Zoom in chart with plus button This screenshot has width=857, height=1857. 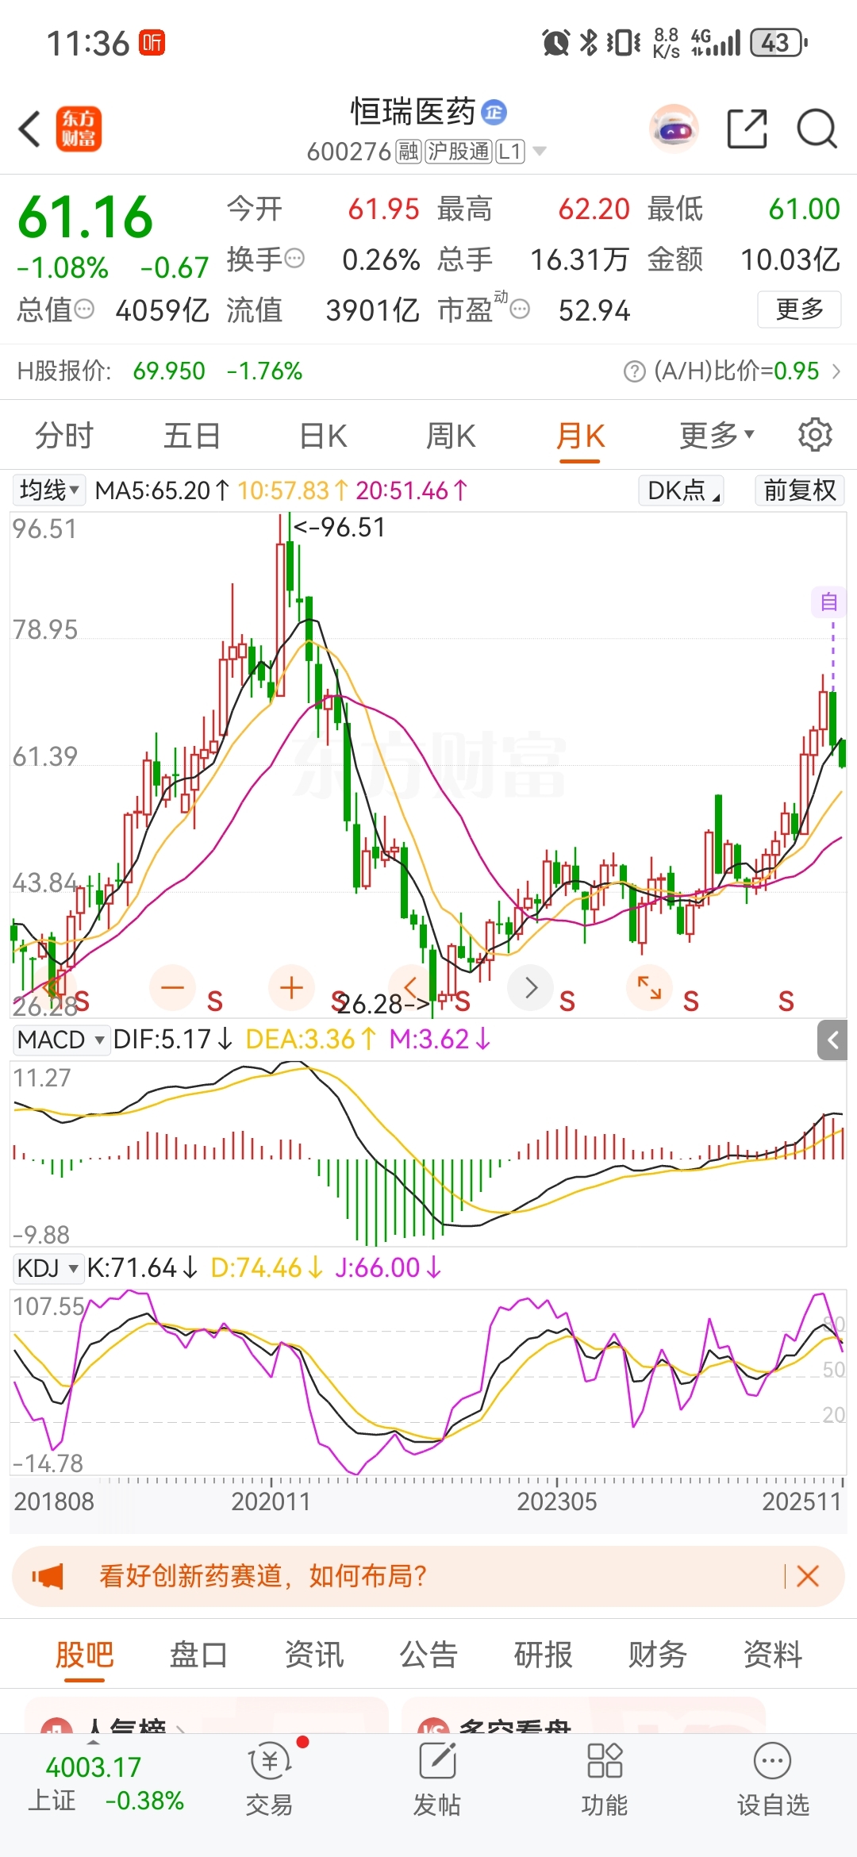(291, 988)
